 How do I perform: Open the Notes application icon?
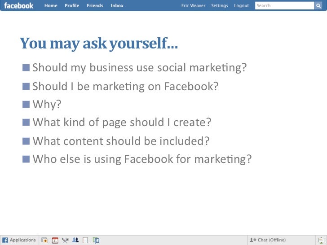click(x=85, y=240)
